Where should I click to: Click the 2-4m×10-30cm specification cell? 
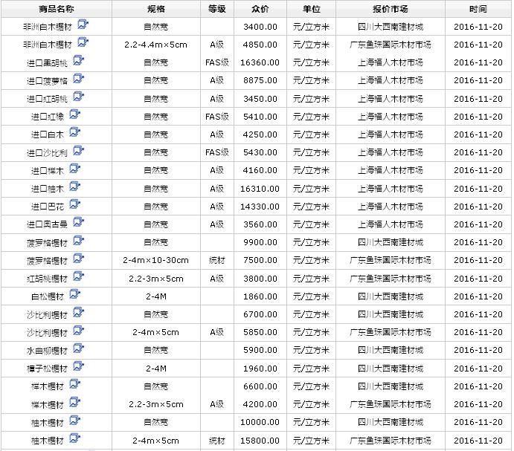(x=156, y=261)
